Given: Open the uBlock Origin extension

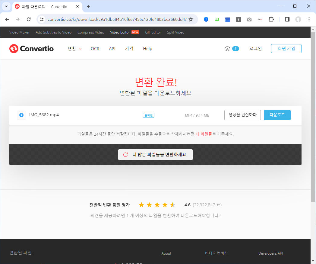Looking at the screenshot, I should tap(206, 19).
